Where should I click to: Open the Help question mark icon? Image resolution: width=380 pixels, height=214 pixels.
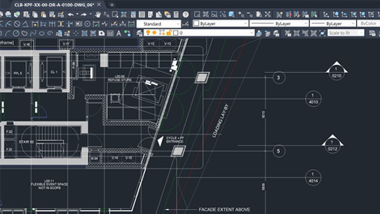(x=185, y=14)
